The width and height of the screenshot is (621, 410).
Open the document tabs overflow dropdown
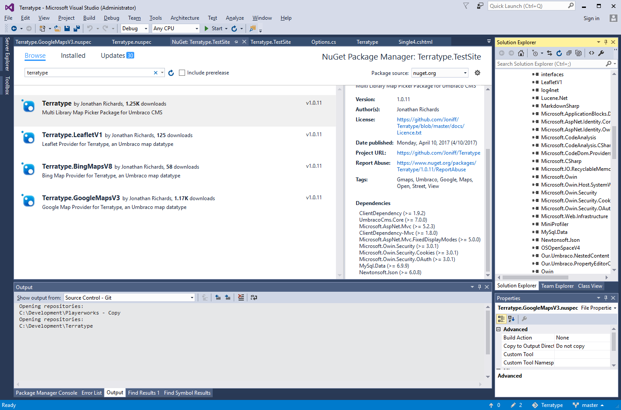tap(489, 42)
